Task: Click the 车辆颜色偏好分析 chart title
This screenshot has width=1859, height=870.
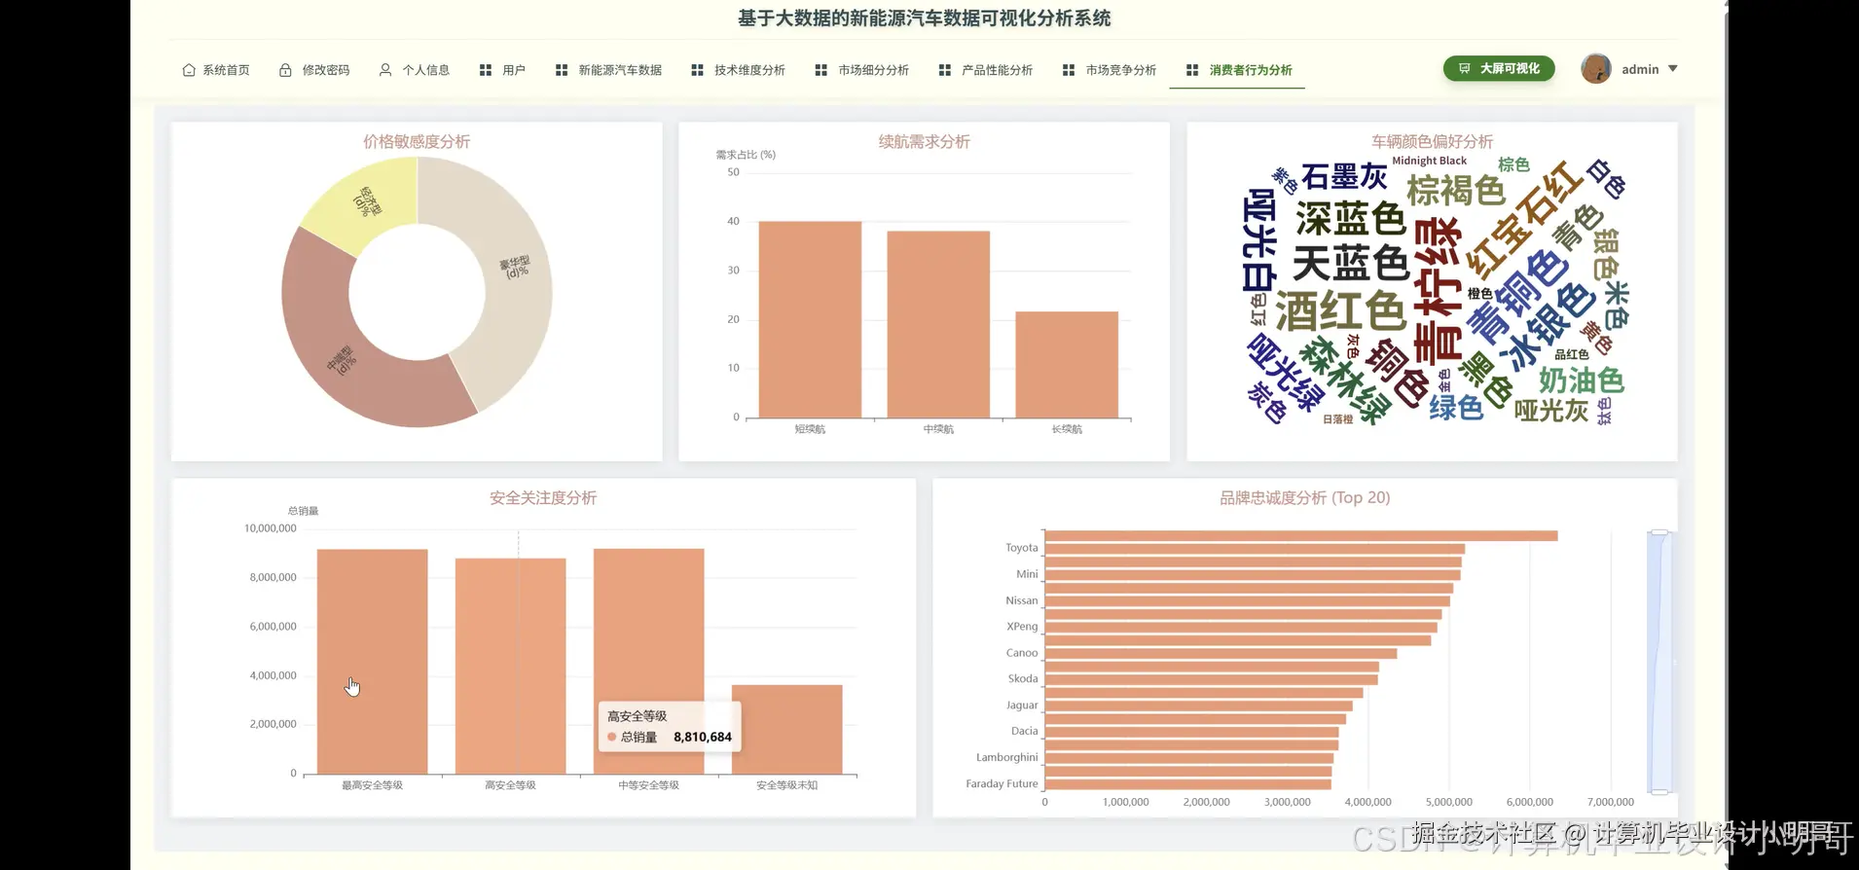Action: pyautogui.click(x=1432, y=142)
